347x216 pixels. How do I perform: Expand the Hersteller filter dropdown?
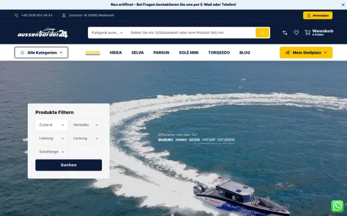[86, 125]
